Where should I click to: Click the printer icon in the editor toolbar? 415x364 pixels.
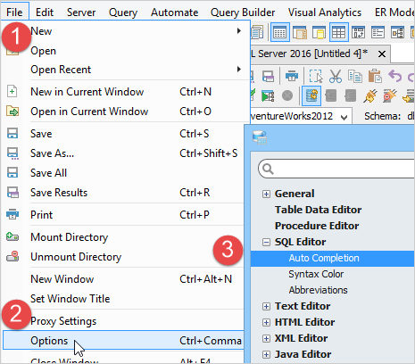[x=292, y=76]
